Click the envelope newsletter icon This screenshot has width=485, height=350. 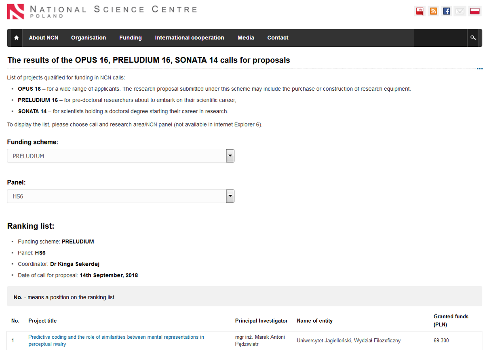(x=460, y=11)
